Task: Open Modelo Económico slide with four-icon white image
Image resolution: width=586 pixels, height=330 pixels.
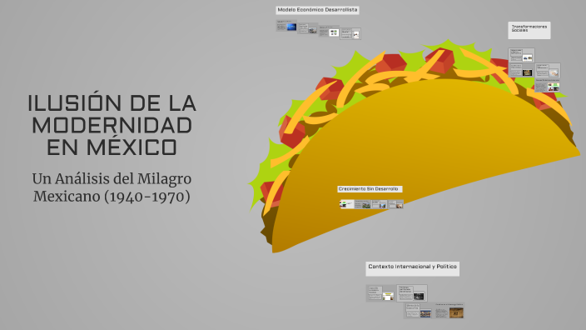Action: [329, 31]
